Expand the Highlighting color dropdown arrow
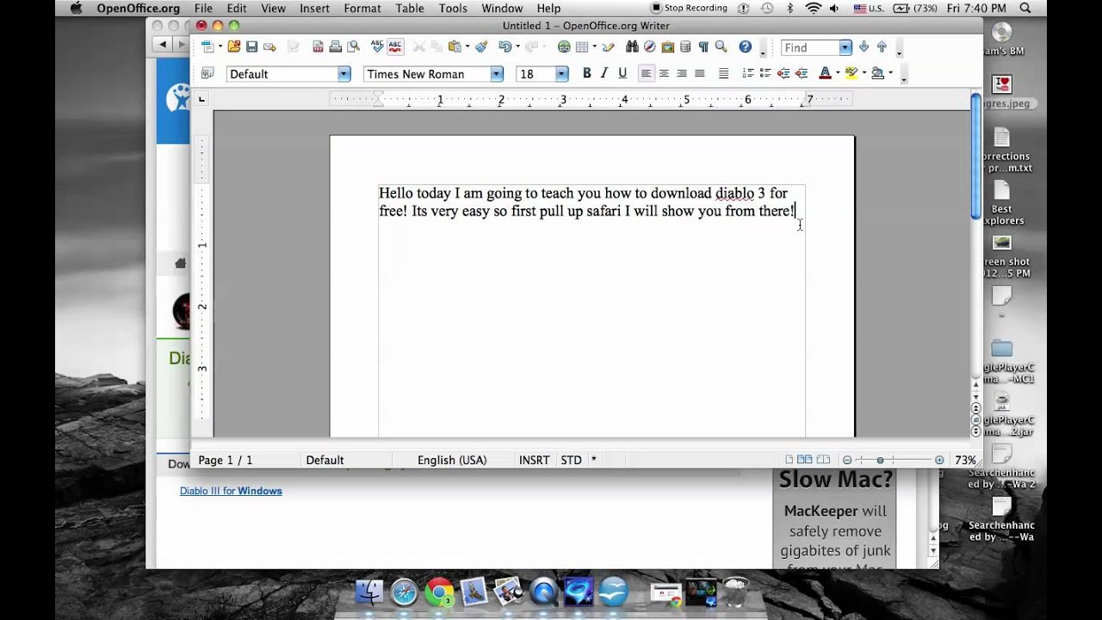The height and width of the screenshot is (620, 1102). pos(864,73)
